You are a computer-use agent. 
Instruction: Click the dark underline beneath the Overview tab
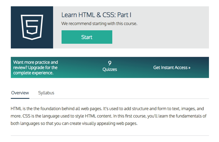point(20,98)
